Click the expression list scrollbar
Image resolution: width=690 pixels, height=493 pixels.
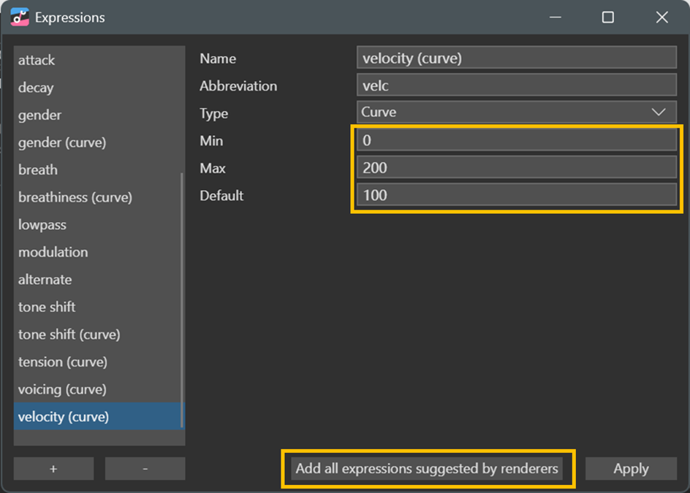pos(182,300)
